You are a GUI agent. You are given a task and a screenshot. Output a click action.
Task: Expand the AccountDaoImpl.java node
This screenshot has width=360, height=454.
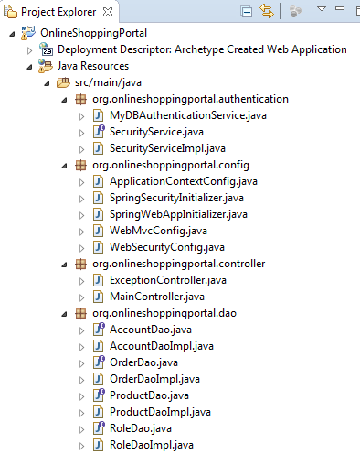(81, 347)
